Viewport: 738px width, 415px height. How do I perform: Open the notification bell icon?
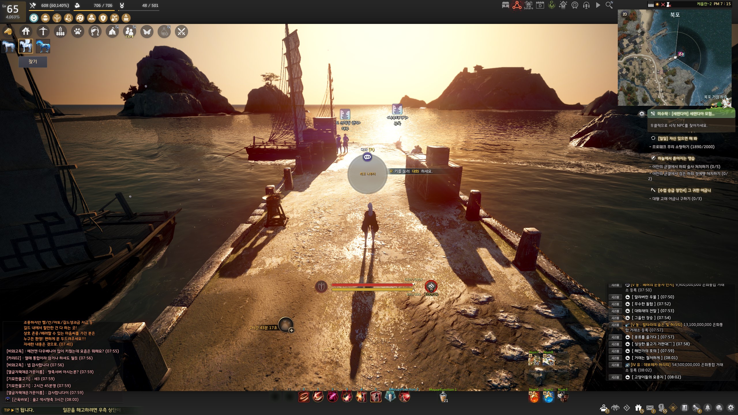point(707,408)
